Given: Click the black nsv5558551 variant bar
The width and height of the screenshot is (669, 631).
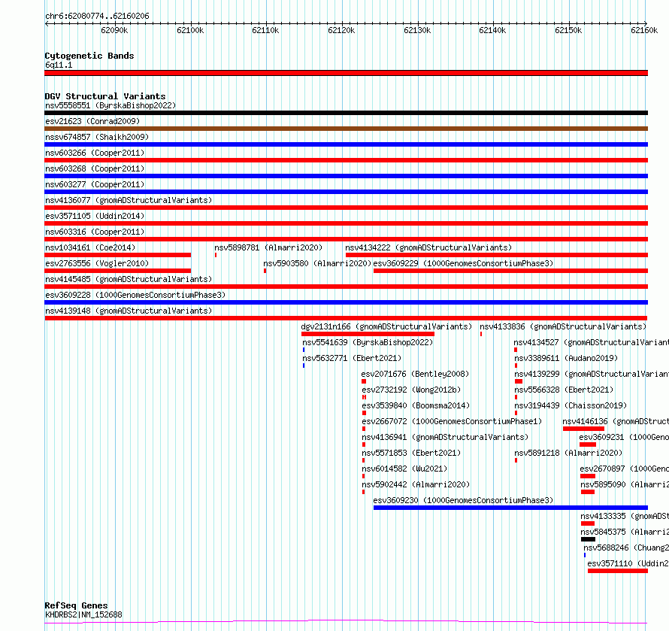Looking at the screenshot, I should coord(346,113).
